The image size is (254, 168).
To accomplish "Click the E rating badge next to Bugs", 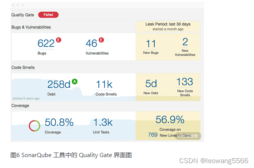I will coord(59,40).
